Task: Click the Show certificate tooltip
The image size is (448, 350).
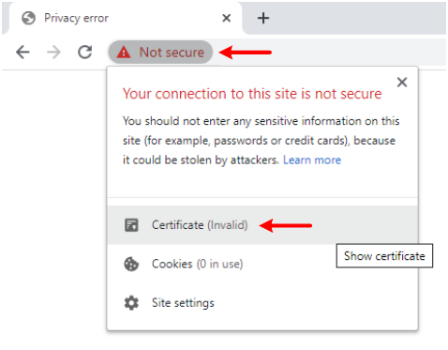Action: tap(384, 256)
